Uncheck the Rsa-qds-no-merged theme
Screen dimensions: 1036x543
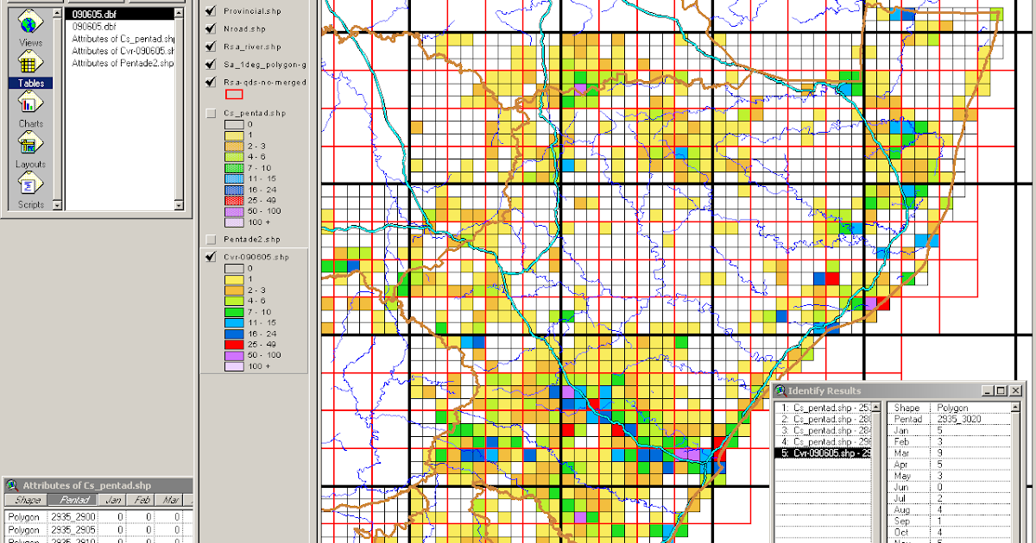click(211, 83)
